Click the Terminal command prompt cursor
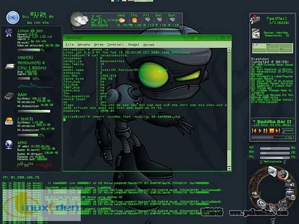This screenshot has width=299, height=224. (x=65, y=119)
